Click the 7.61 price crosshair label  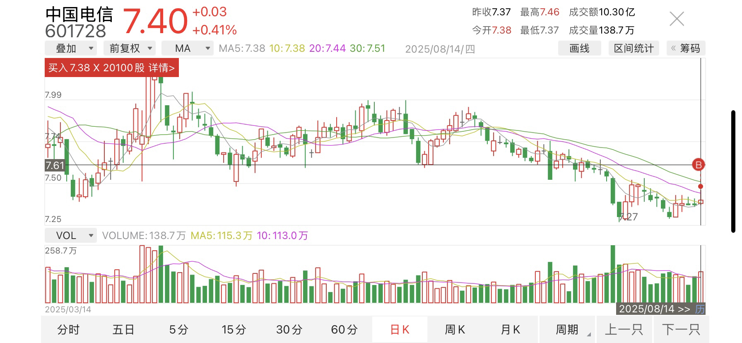click(55, 165)
